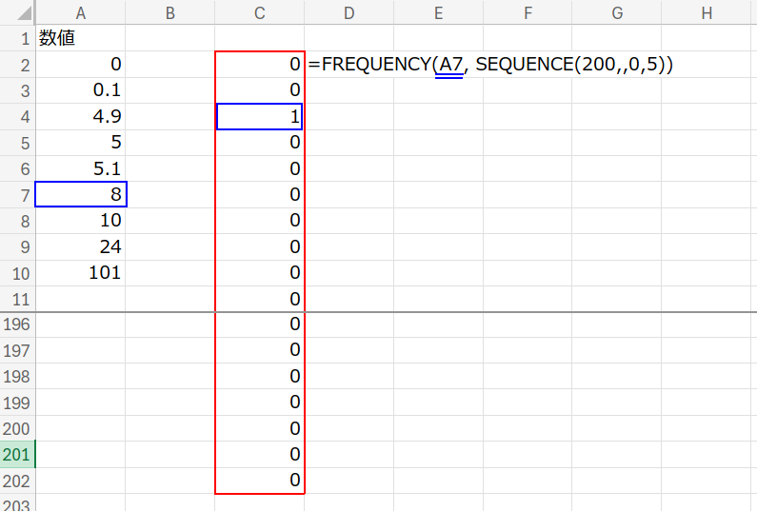Select the cell containing 101
This screenshot has height=511, width=757.
80,273
